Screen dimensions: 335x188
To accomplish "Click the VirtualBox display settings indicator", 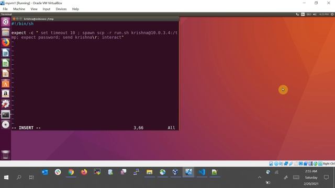I will click(300, 163).
